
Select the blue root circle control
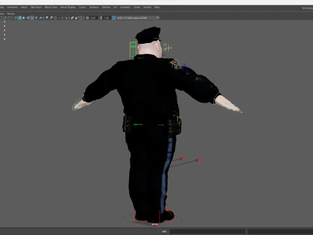point(151,221)
